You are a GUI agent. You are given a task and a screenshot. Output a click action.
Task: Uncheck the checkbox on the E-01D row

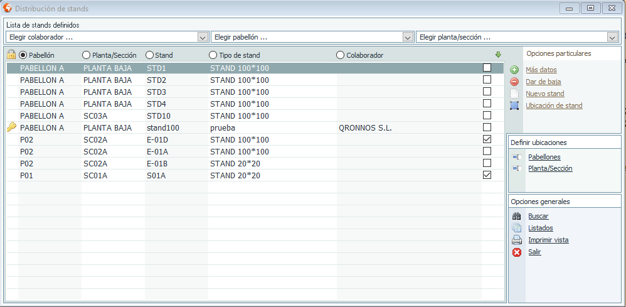point(487,139)
